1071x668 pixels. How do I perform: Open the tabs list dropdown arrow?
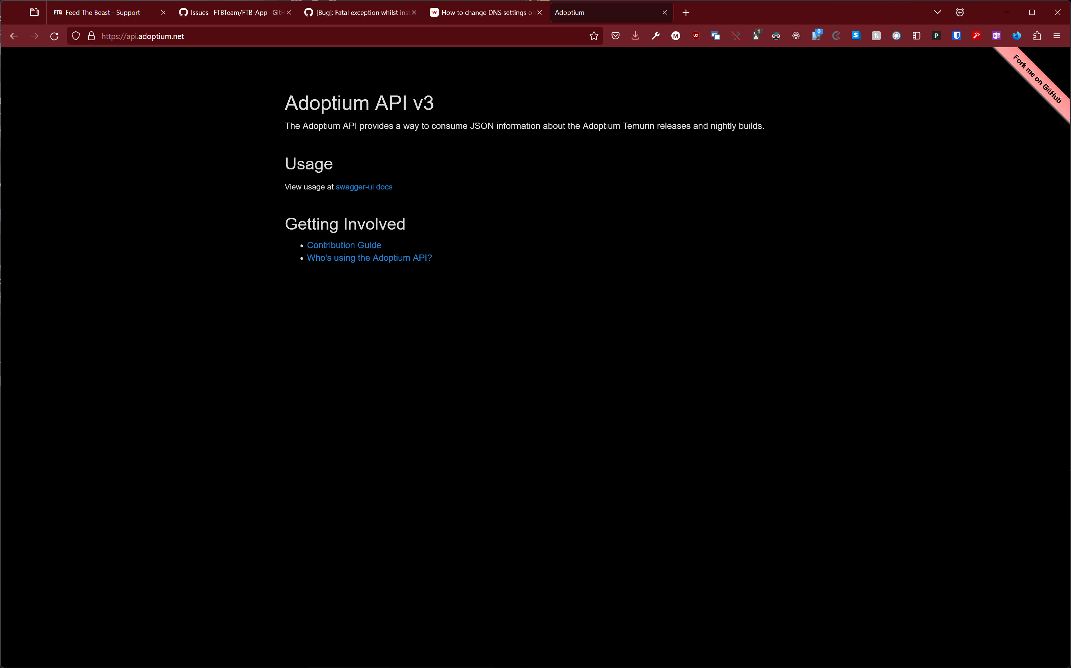(937, 12)
